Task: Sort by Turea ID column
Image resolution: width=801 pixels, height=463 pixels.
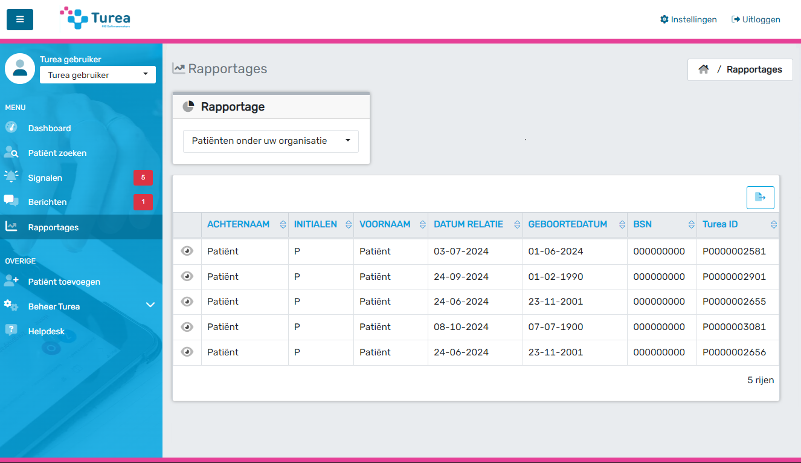Action: [773, 225]
